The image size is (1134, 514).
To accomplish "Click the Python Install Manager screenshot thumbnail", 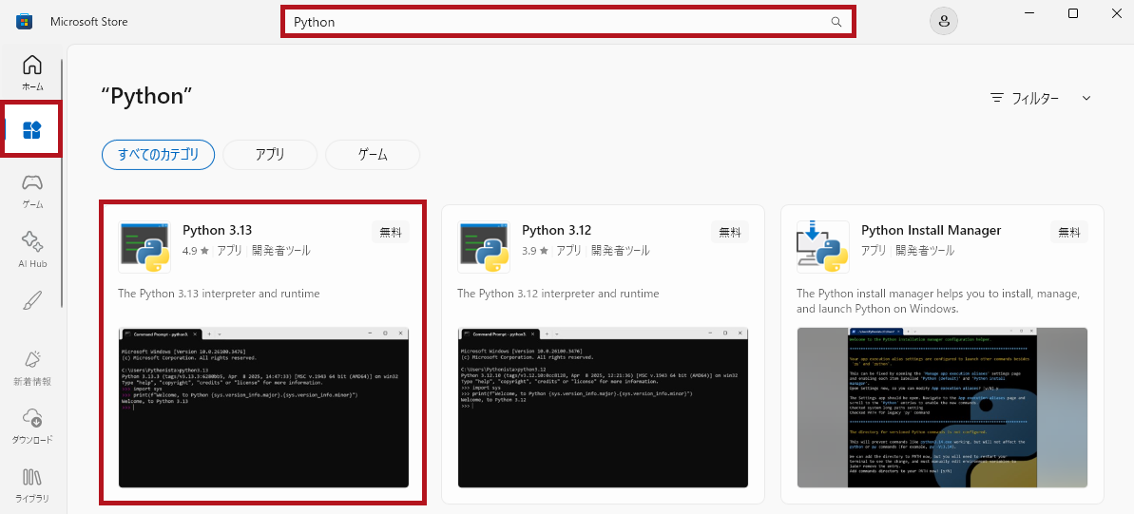I will 942,408.
